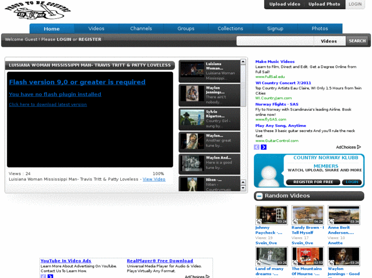Click LOGIN link in welcome bar
372x278 pixels.
(x=64, y=39)
